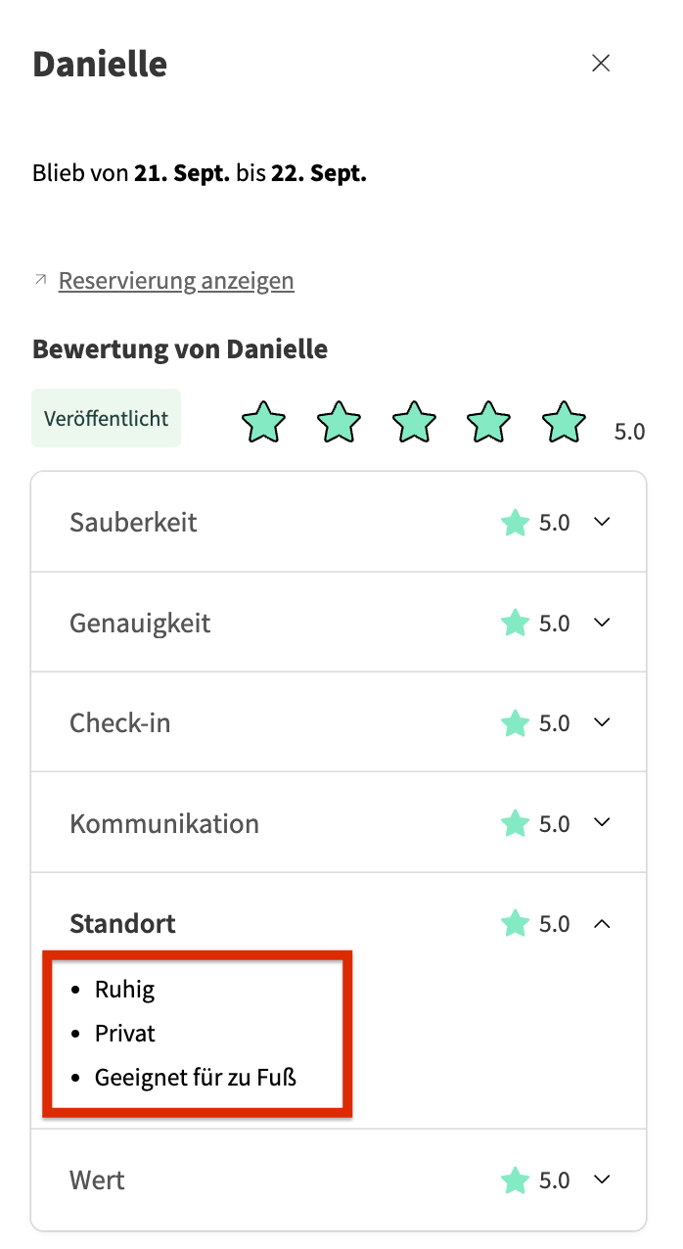Image resolution: width=683 pixels, height=1249 pixels.
Task: Collapse the Standort rating section
Action: (x=603, y=923)
